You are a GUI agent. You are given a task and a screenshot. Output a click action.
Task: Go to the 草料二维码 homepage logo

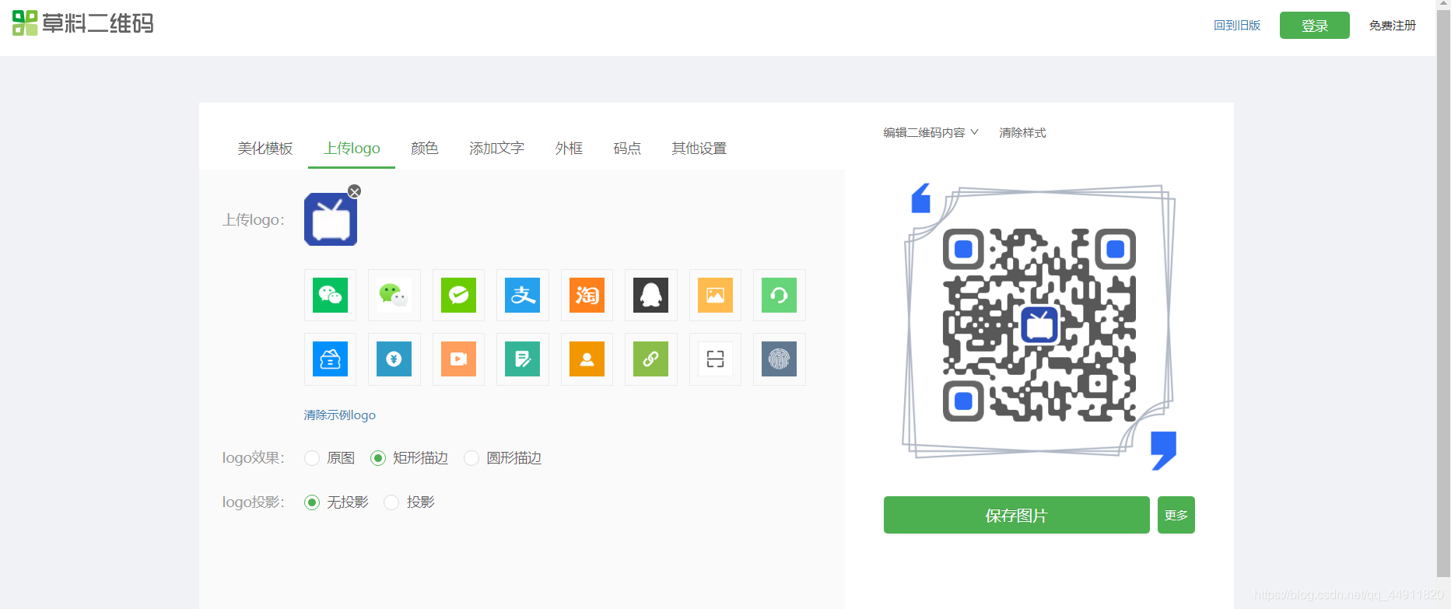pyautogui.click(x=82, y=23)
